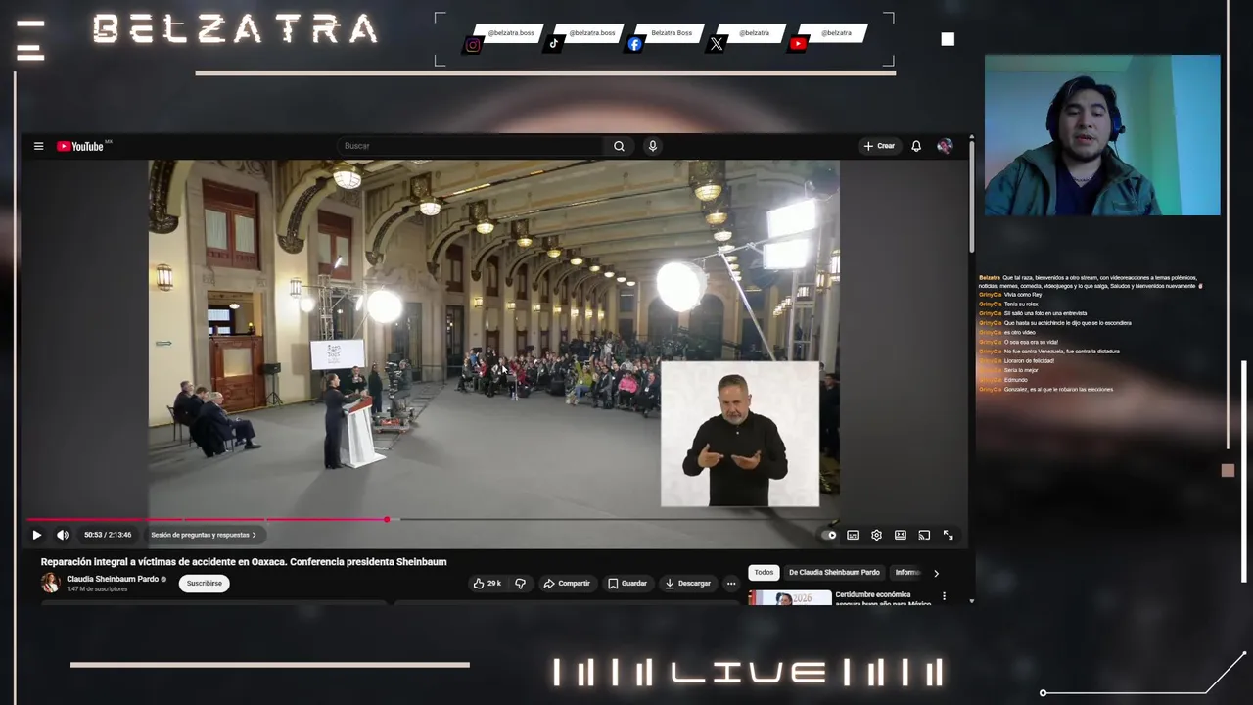This screenshot has height=705, width=1253.
Task: Click the streamer webcam feed
Action: (1102, 135)
